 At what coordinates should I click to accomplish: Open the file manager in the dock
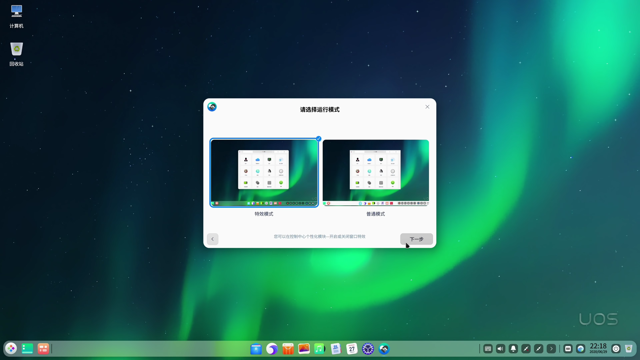[x=256, y=349]
